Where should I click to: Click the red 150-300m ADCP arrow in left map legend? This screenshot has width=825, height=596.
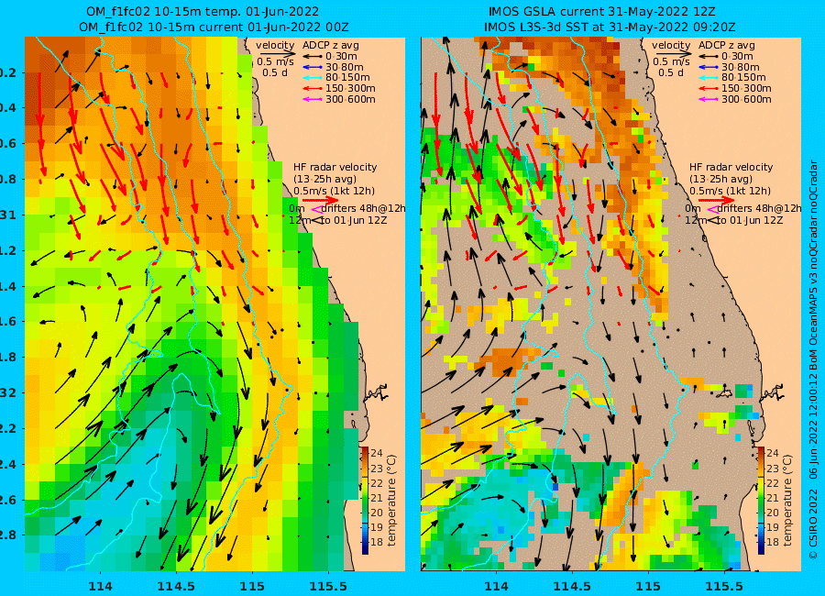coord(312,88)
